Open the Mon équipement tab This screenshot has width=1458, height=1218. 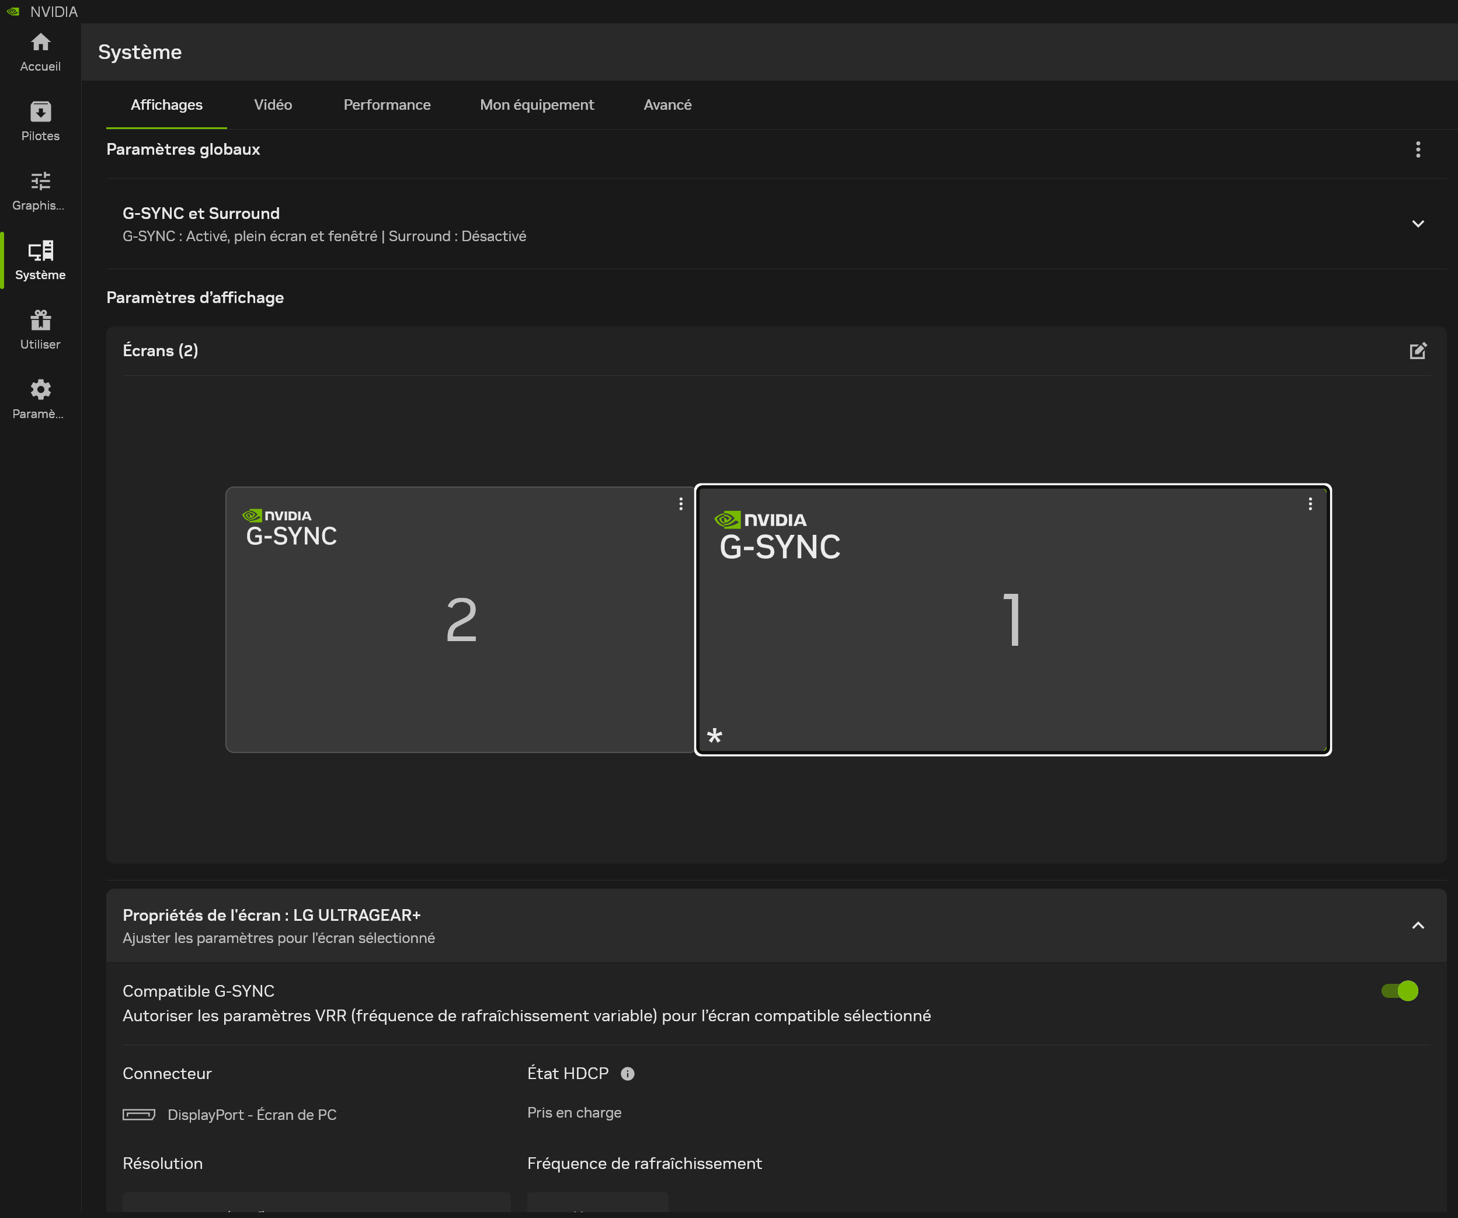click(x=537, y=105)
